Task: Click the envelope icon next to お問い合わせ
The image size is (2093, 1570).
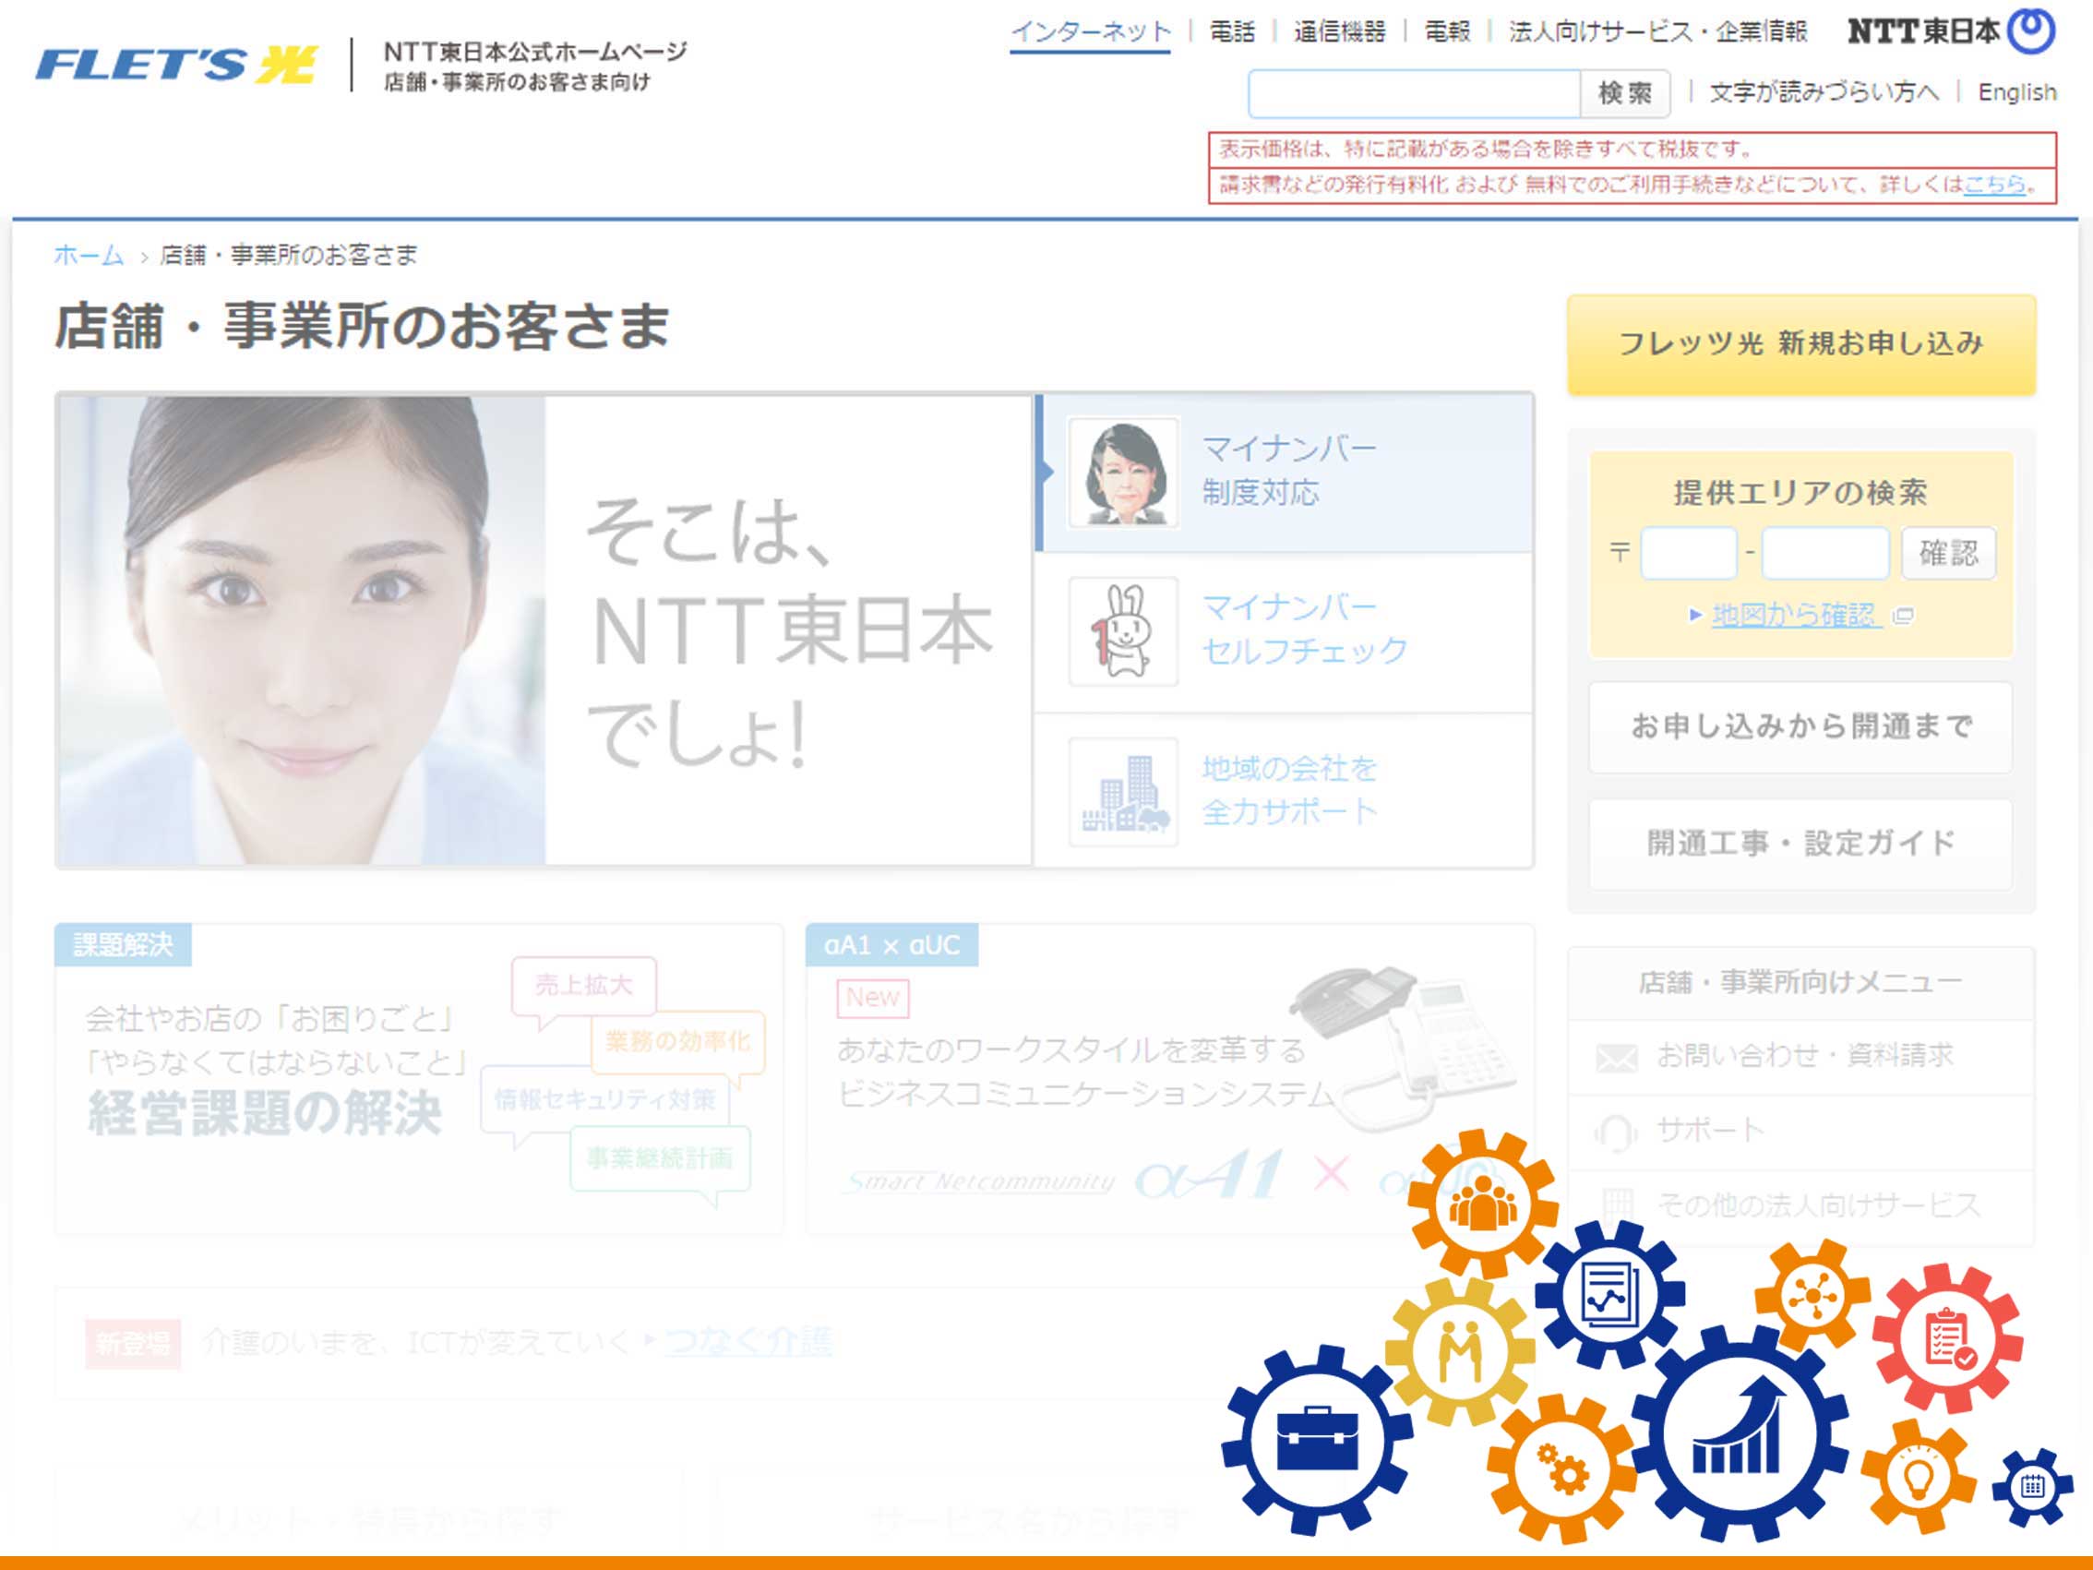Action: pyautogui.click(x=1616, y=1057)
